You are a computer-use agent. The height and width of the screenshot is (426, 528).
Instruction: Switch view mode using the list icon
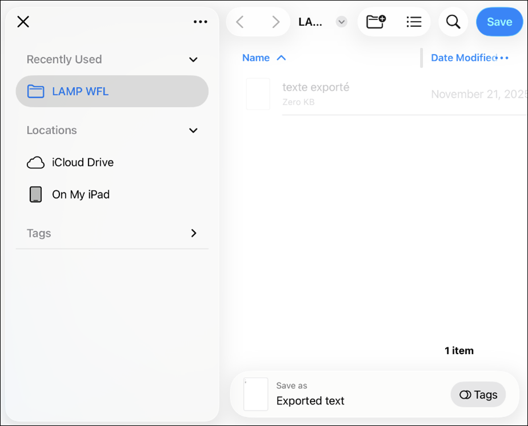(x=414, y=22)
